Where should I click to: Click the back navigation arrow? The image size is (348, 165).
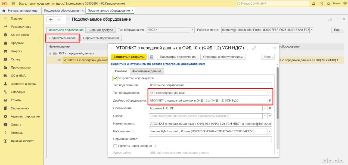[x=51, y=19]
